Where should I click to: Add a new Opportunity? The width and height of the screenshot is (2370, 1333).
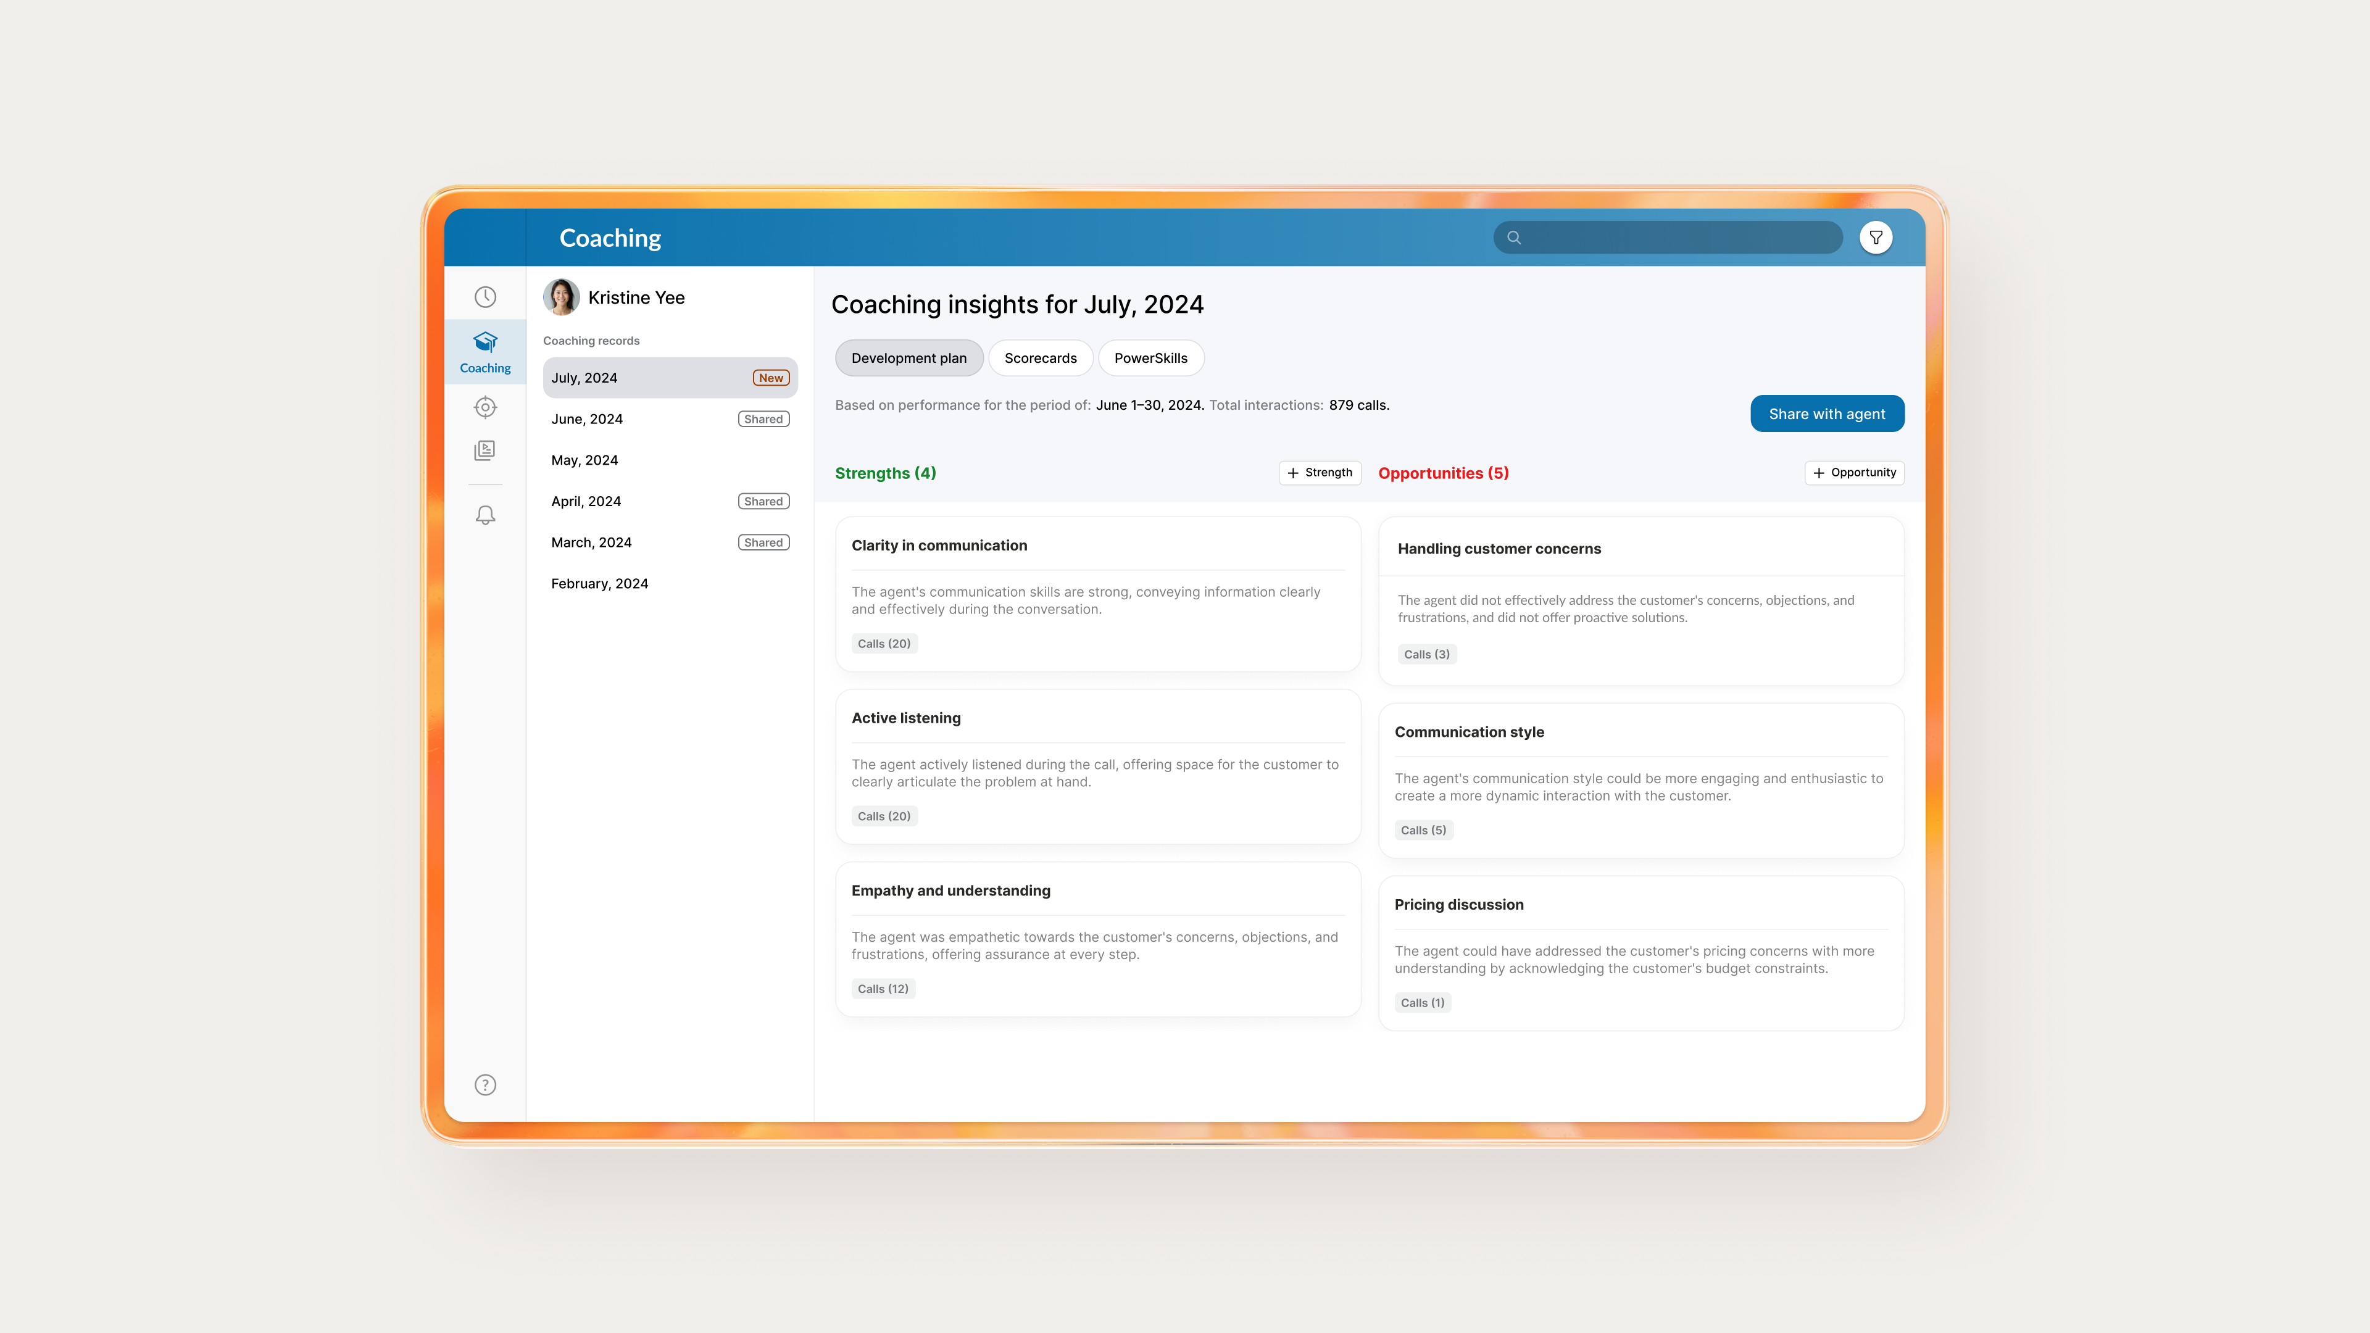pos(1854,473)
